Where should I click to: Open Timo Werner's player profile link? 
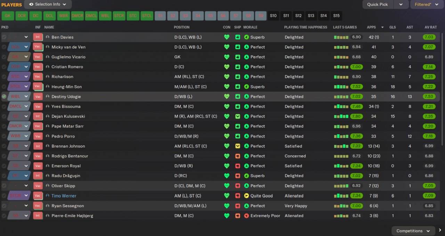coord(64,196)
